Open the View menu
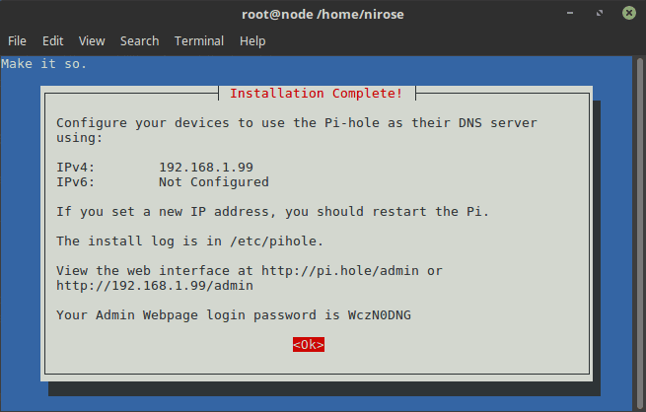 (x=92, y=41)
